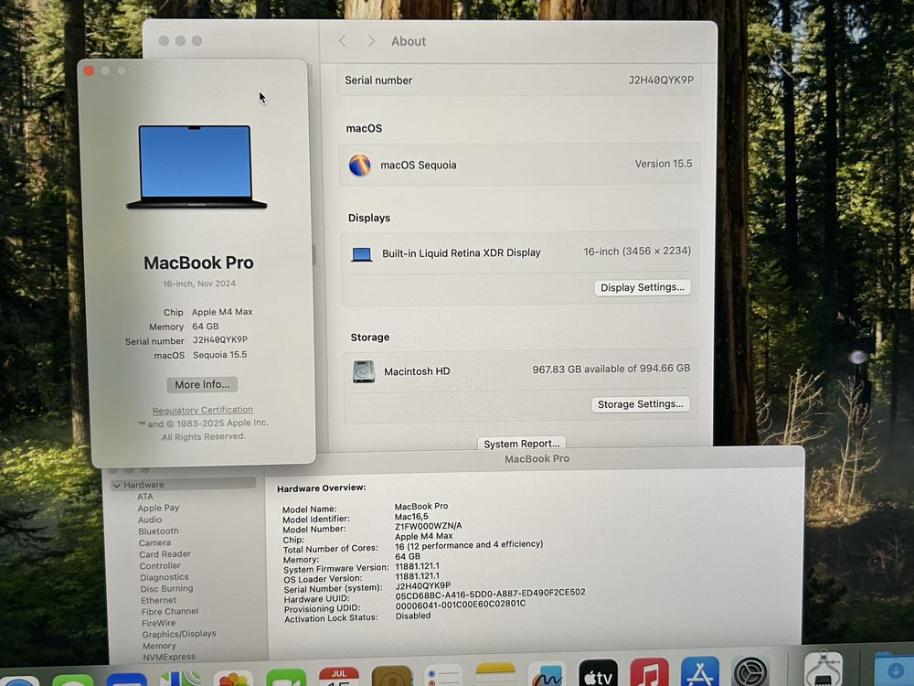914x686 pixels.
Task: Click the macOS Sequoia logo icon
Action: coord(359,165)
